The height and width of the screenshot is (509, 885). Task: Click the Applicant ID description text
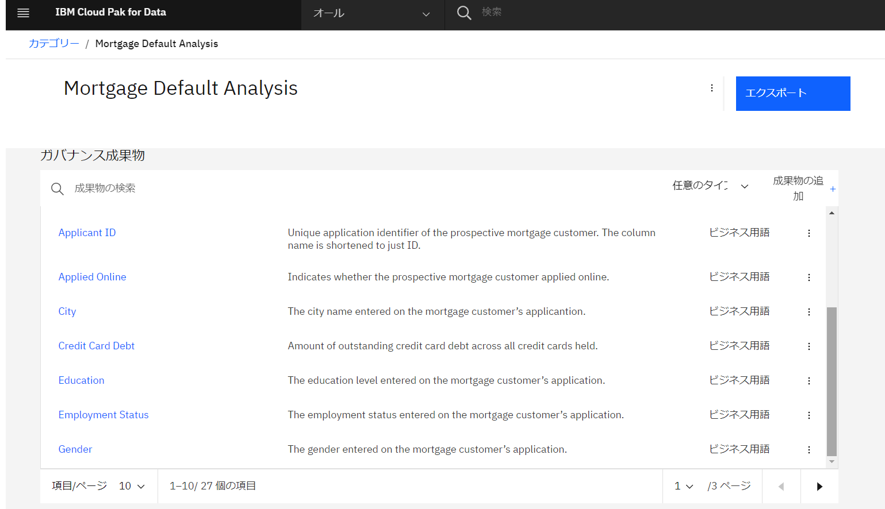472,239
